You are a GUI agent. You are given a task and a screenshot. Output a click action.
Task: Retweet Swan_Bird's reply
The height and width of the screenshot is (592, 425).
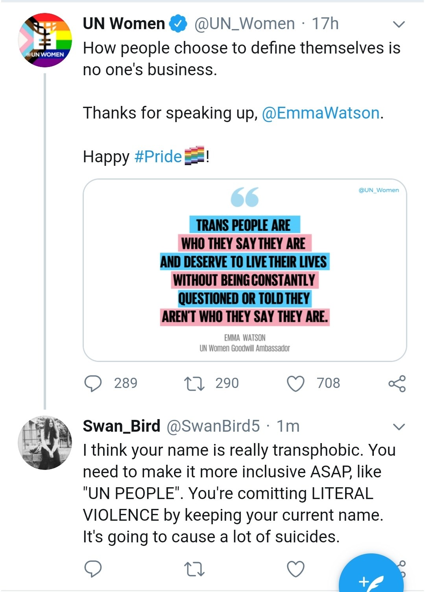(194, 569)
